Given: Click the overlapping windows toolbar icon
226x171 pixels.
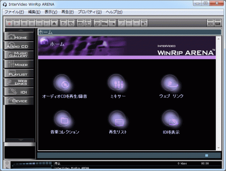Looking at the screenshot, I should pos(71,23).
